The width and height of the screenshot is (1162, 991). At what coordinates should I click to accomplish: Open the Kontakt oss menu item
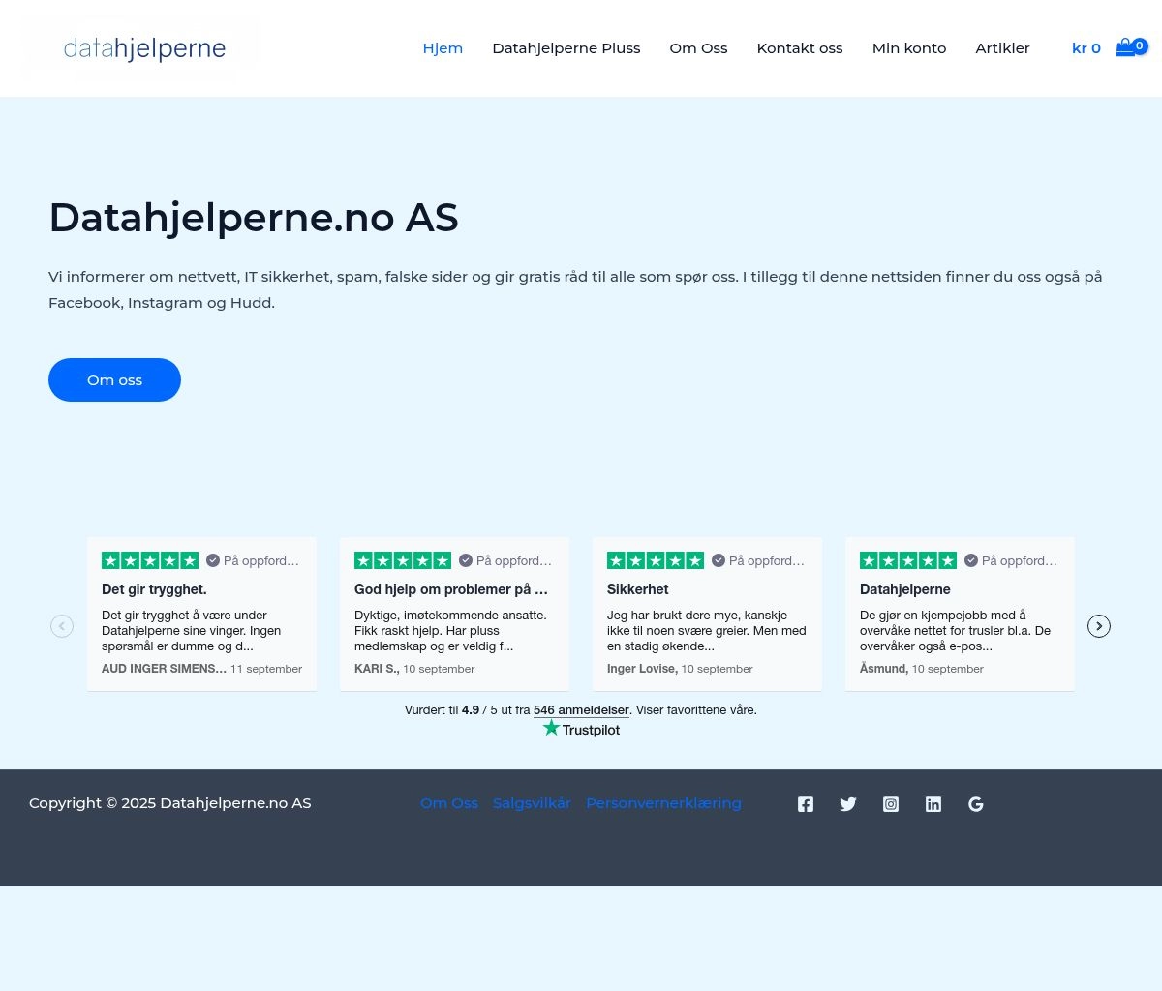(800, 48)
